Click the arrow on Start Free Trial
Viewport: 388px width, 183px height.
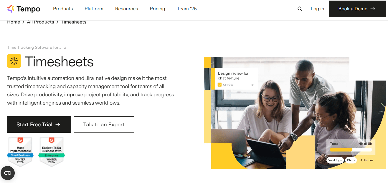pyautogui.click(x=58, y=125)
